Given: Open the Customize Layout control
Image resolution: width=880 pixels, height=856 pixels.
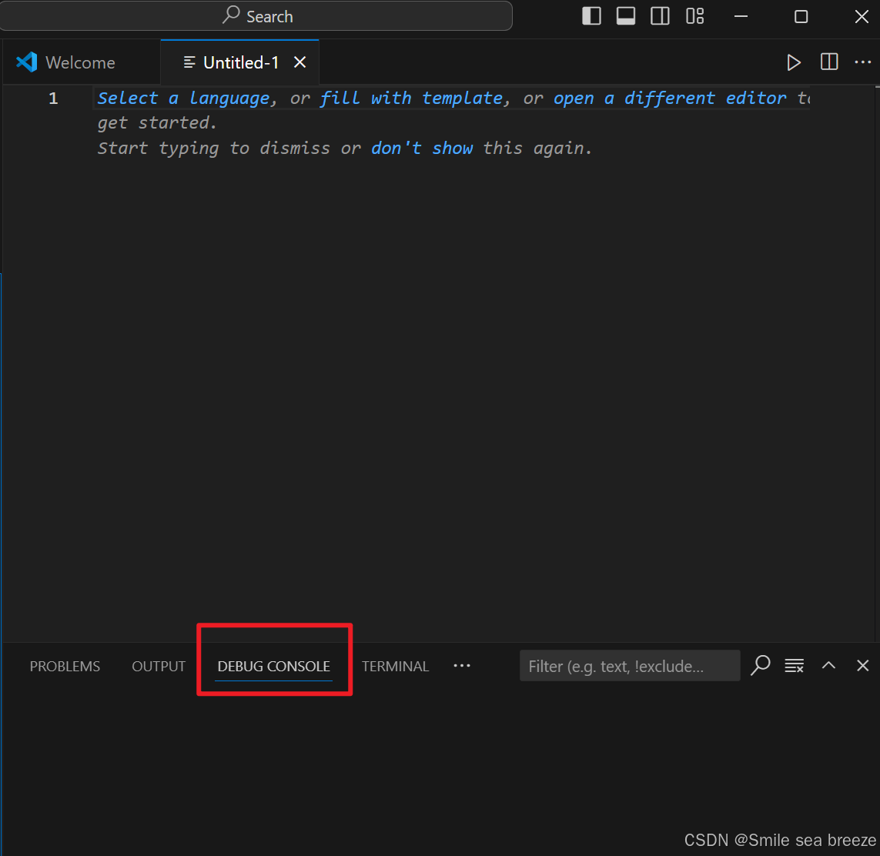Looking at the screenshot, I should [x=694, y=15].
